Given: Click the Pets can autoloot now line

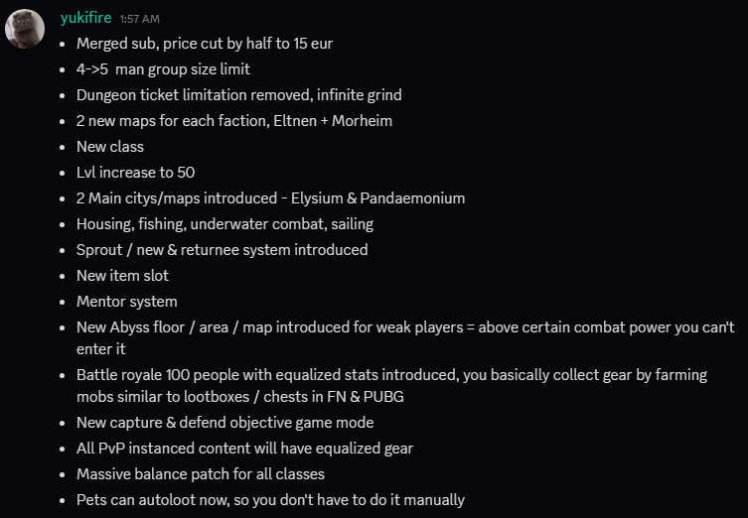Looking at the screenshot, I should click(x=270, y=499).
